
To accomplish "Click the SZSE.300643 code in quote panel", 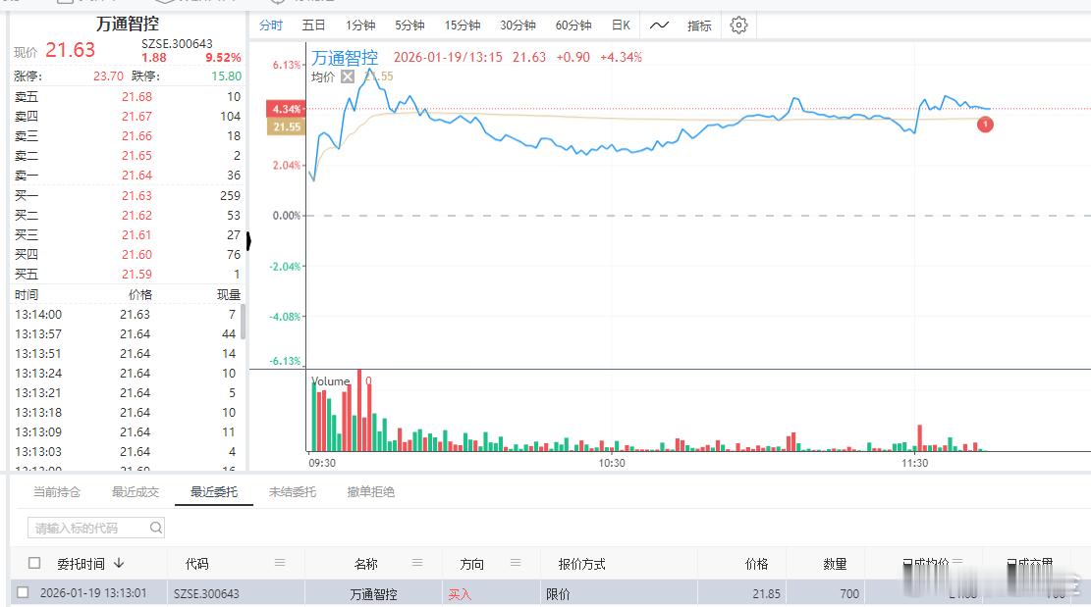I will pyautogui.click(x=177, y=44).
